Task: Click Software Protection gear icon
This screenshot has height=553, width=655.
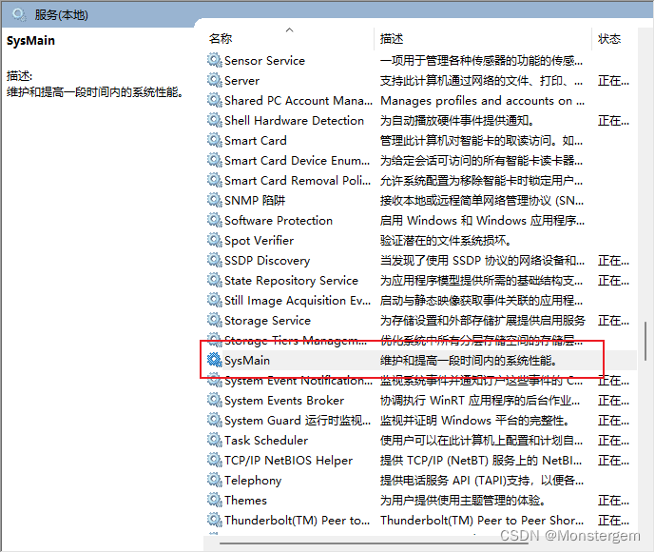Action: [x=214, y=220]
